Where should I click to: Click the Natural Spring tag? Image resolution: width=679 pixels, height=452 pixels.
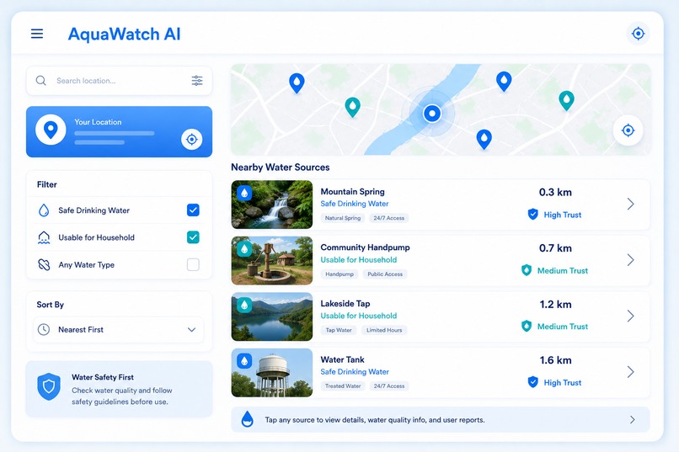[343, 218]
